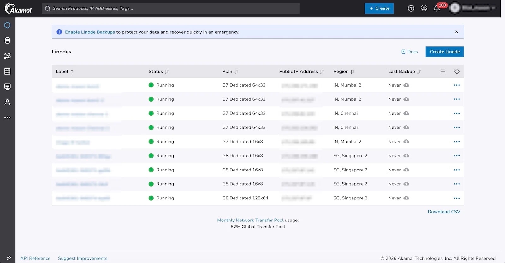Click Download CSV link
Image resolution: width=505 pixels, height=263 pixels.
pyautogui.click(x=444, y=212)
